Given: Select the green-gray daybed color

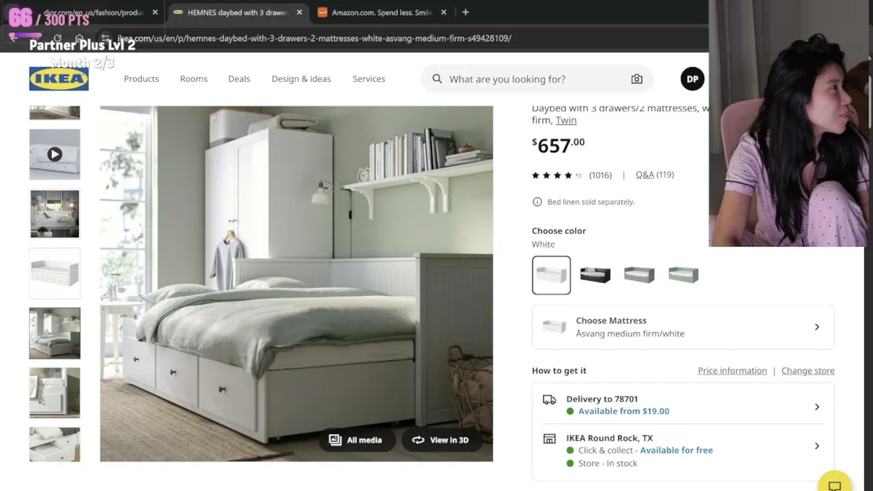Looking at the screenshot, I should [683, 275].
